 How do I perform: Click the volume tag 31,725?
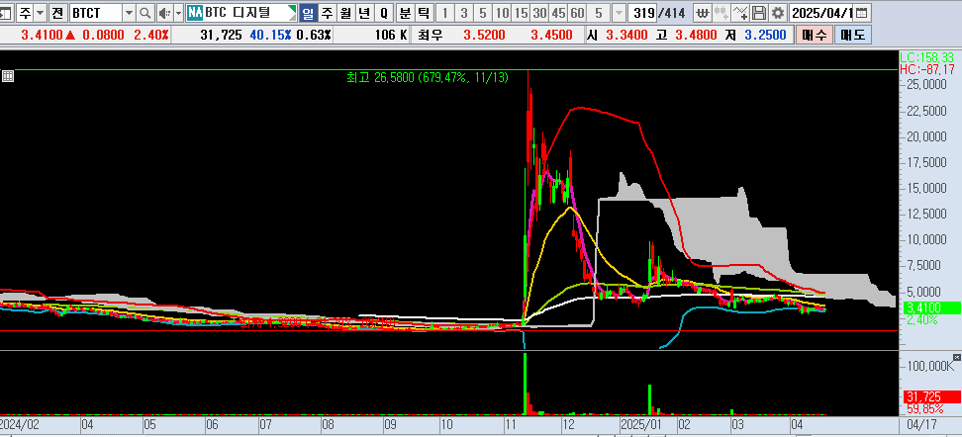tap(932, 397)
